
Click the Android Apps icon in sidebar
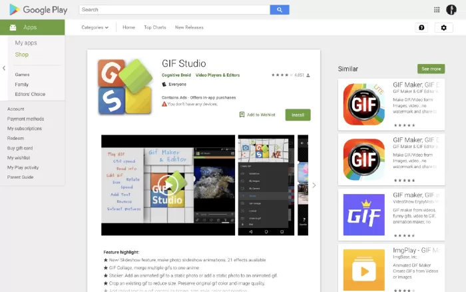[x=13, y=27]
